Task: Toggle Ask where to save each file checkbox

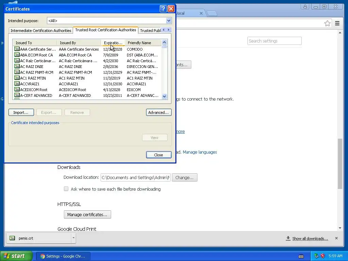Action: click(66, 189)
